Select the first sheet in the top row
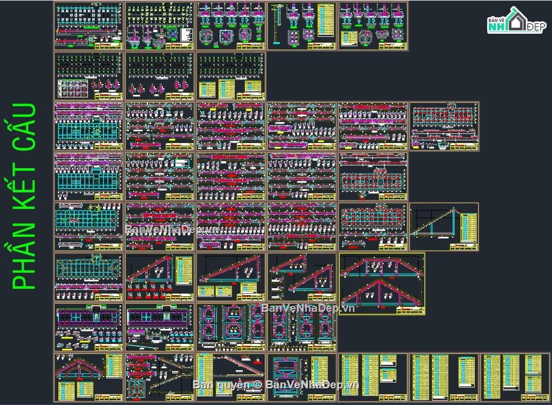This screenshot has height=405, width=552. coord(88,26)
